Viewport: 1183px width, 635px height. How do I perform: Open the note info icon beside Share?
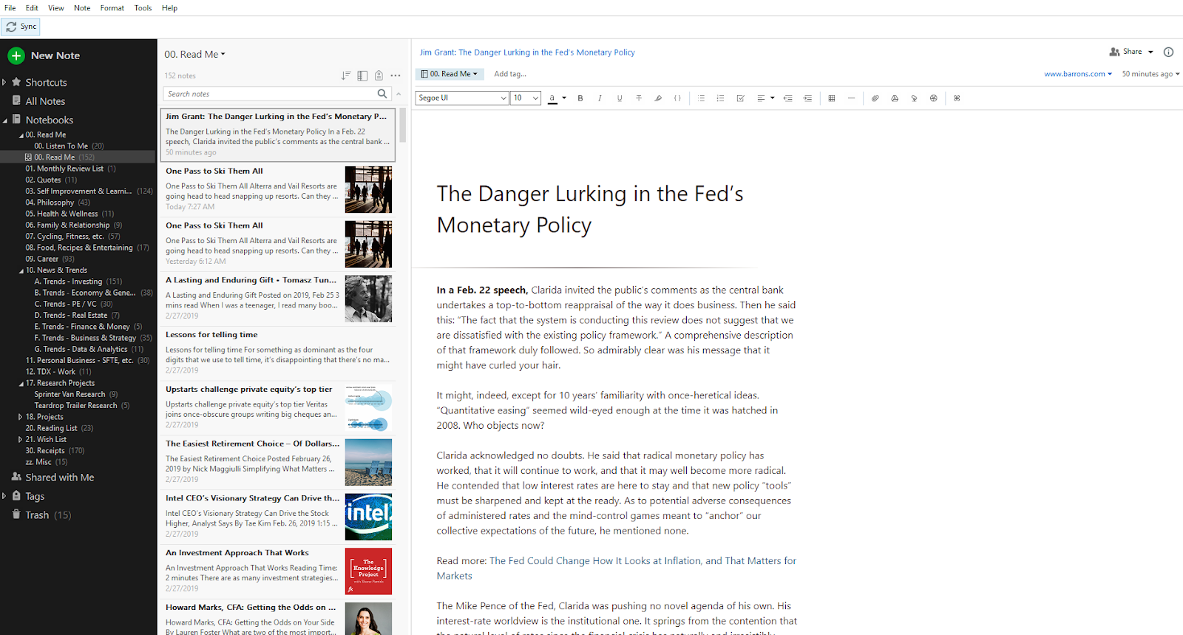click(1168, 52)
